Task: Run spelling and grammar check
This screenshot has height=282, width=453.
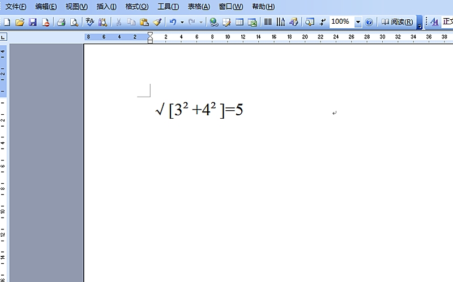Action: (x=90, y=22)
